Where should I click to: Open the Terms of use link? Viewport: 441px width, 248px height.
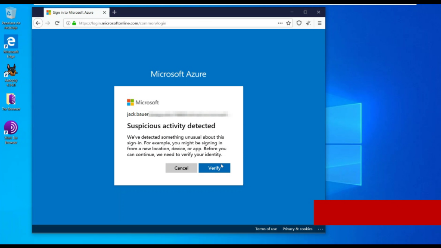[x=266, y=229]
